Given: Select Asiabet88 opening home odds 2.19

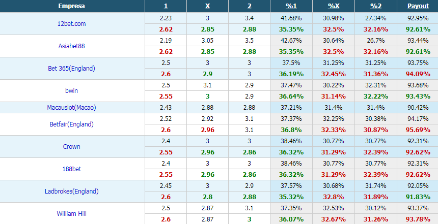Looking at the screenshot, I should point(166,41).
